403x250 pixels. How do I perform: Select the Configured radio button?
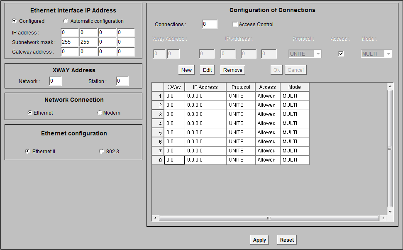pos(15,21)
